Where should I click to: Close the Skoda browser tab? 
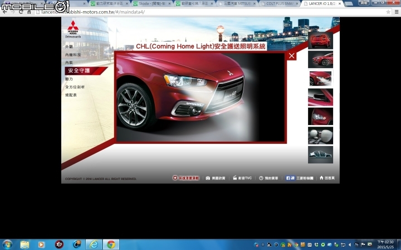169,3
